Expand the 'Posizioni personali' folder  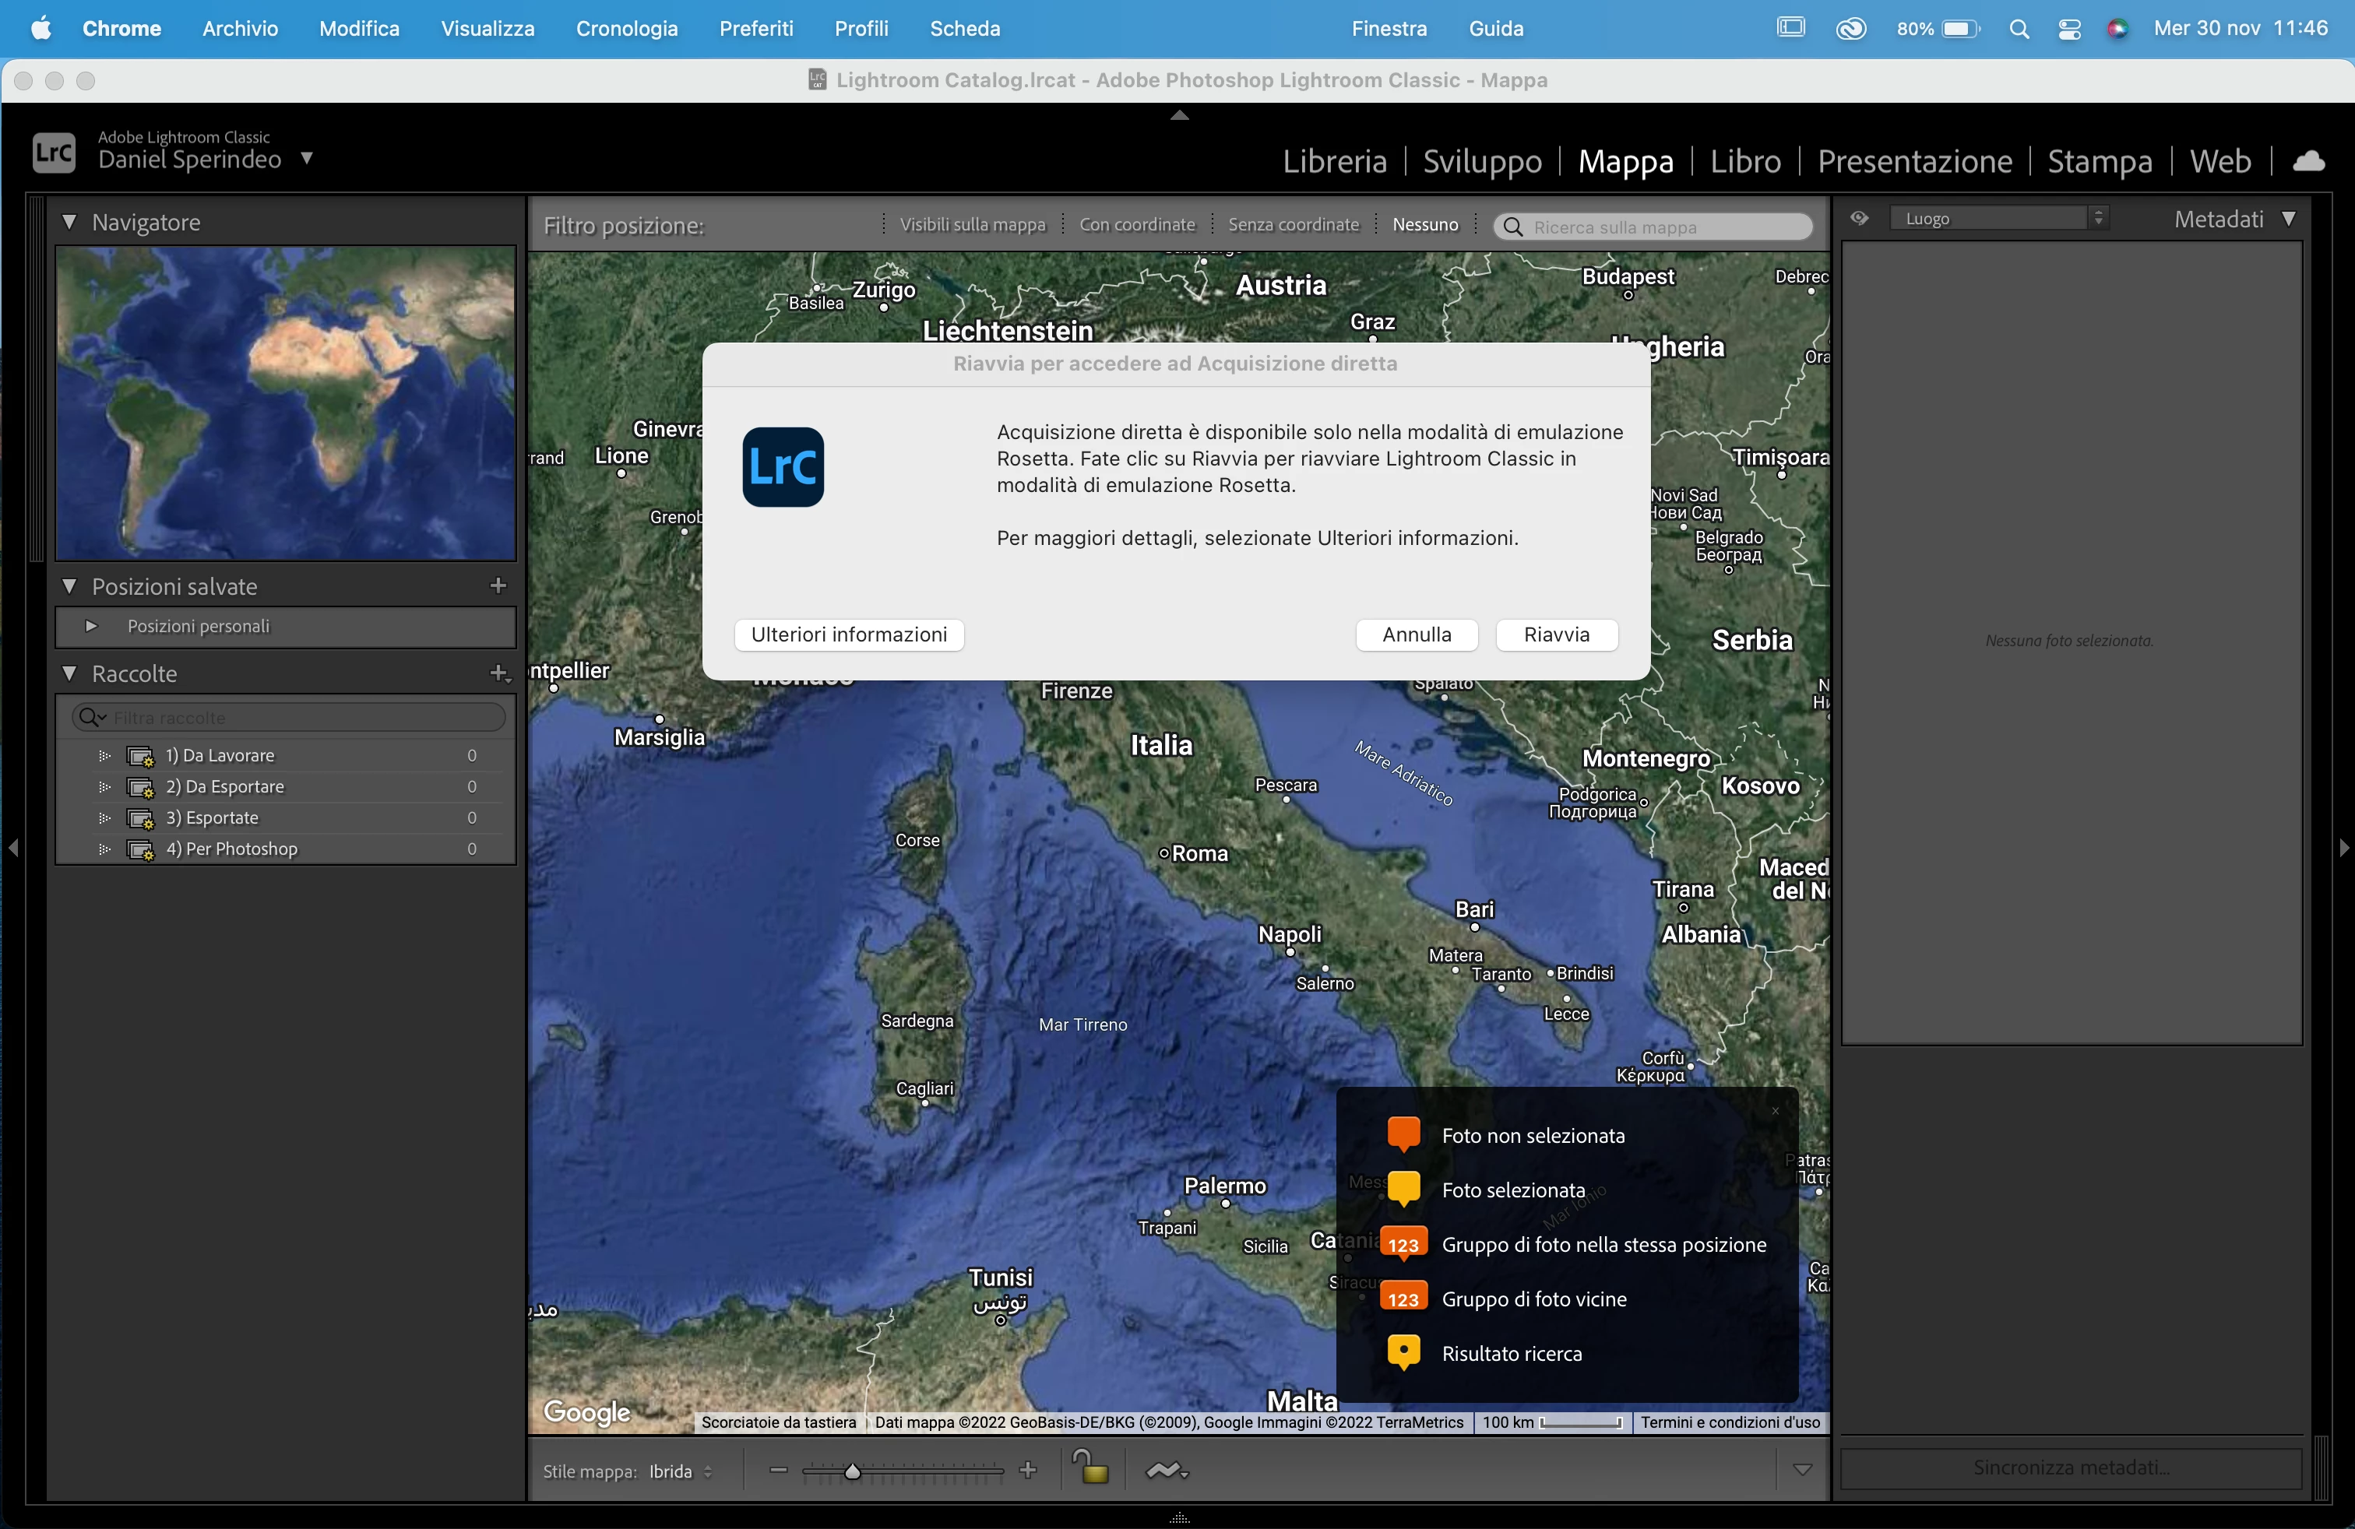91,626
